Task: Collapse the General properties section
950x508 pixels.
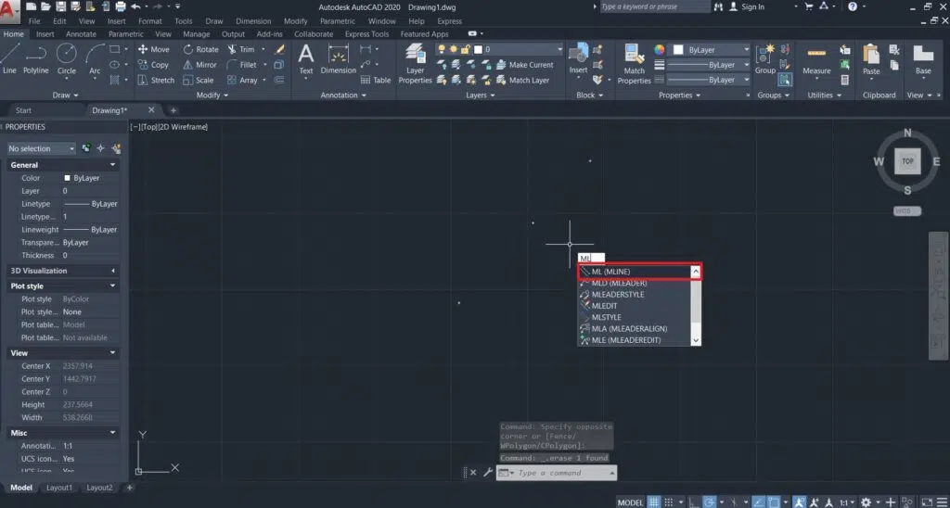Action: (x=112, y=165)
